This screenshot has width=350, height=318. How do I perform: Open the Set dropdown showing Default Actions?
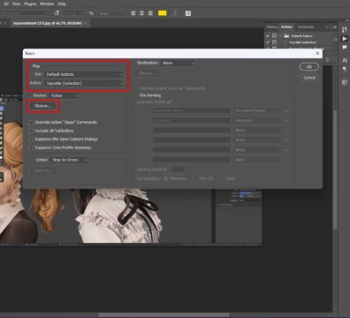click(x=84, y=74)
